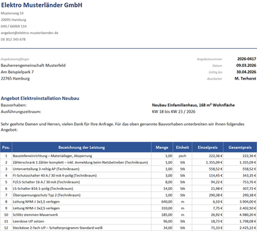Viewport: 257px width, 231px height.
Task: Click the company name Elektro Musterländer GmbH
Action: [42, 5]
